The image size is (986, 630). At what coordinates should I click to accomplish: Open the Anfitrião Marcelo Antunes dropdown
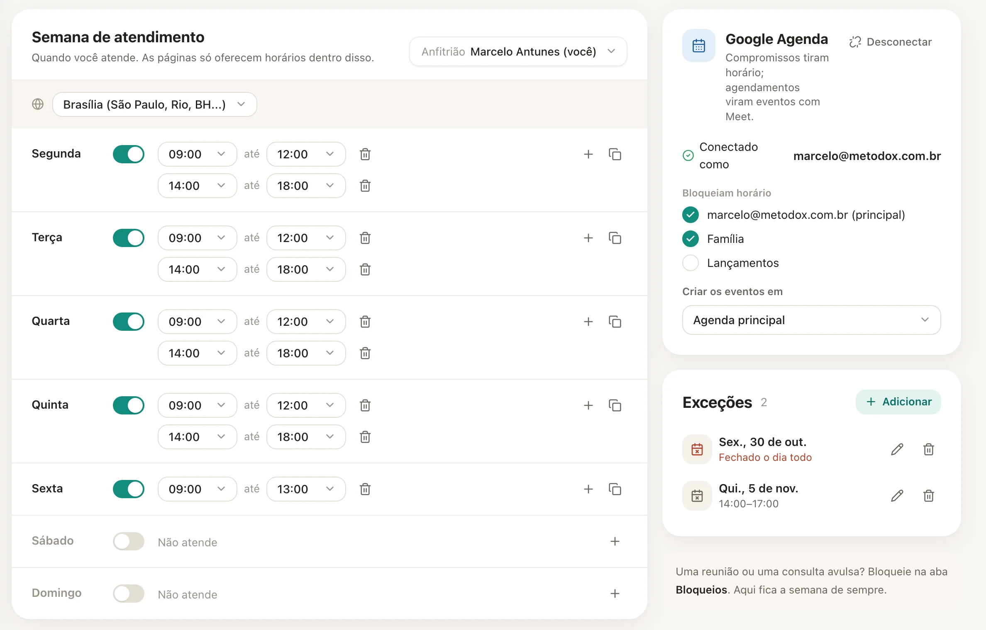(x=518, y=51)
